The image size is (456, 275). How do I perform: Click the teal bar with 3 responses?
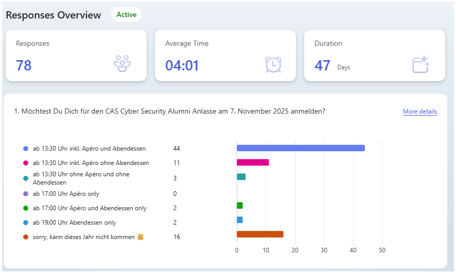(x=241, y=177)
